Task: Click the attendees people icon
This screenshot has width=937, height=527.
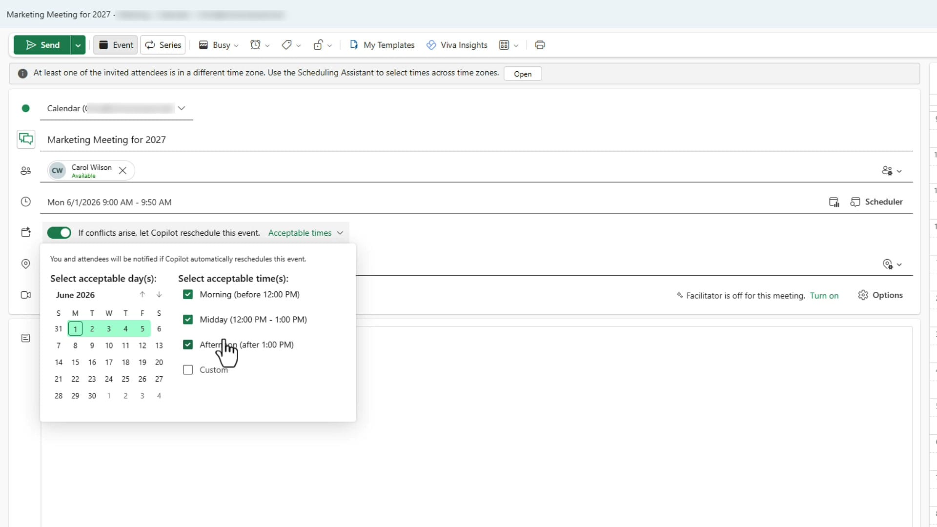Action: (26, 171)
